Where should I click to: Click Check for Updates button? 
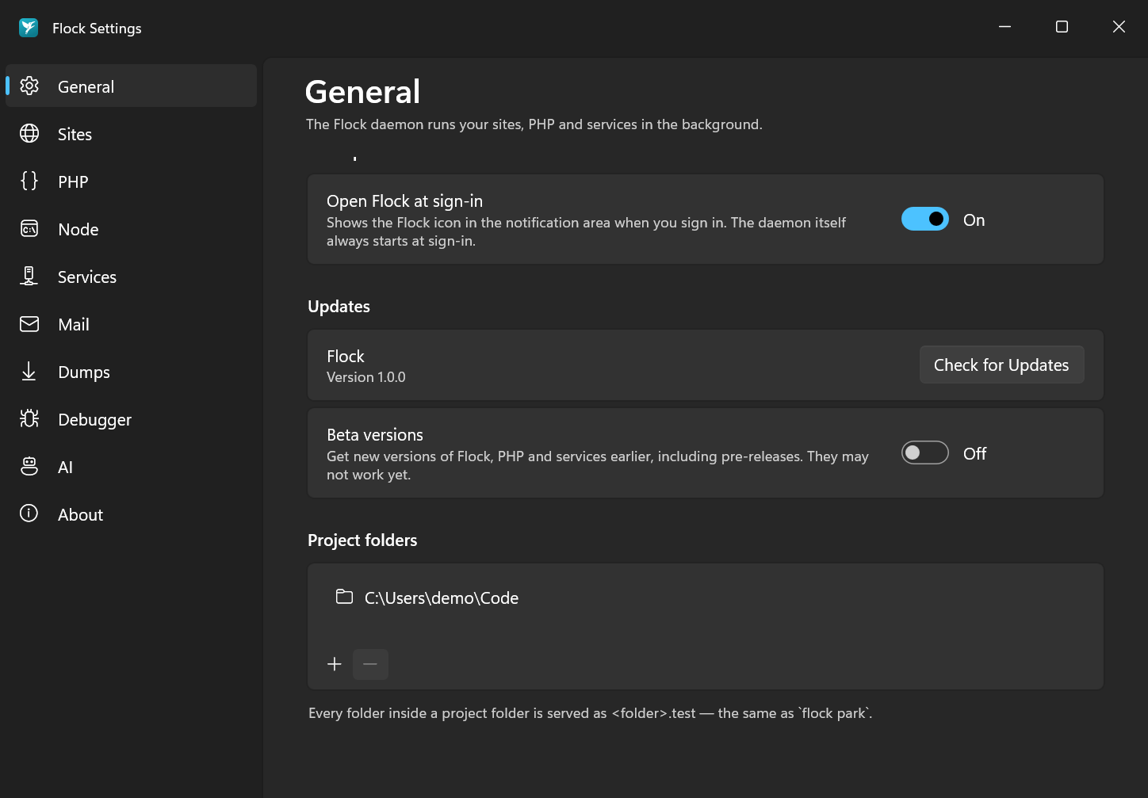click(1001, 365)
